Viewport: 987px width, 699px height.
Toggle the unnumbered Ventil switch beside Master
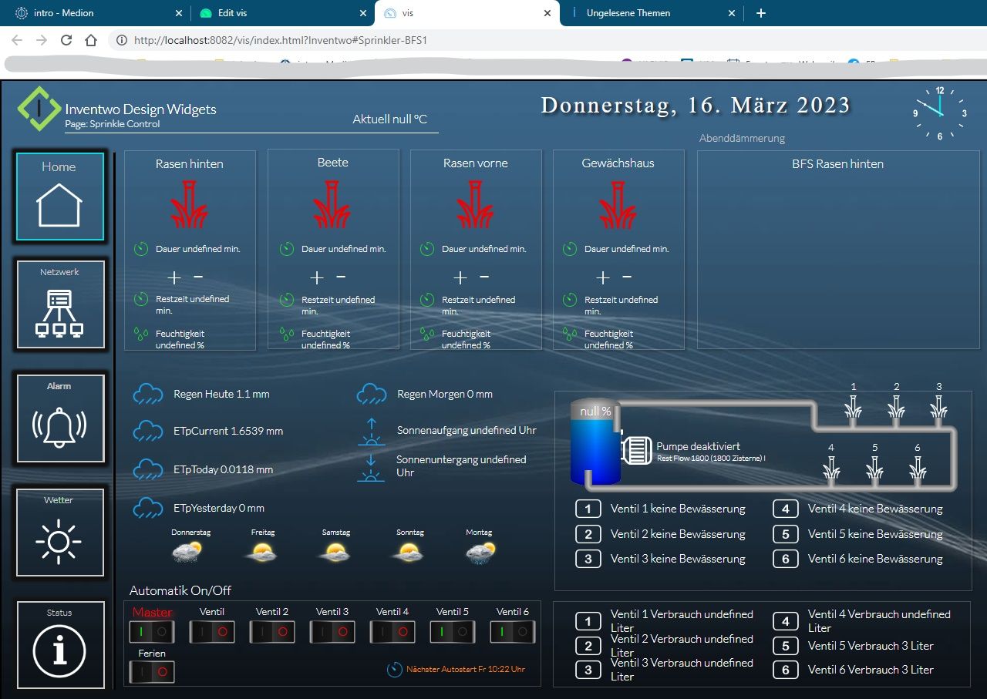click(x=212, y=632)
